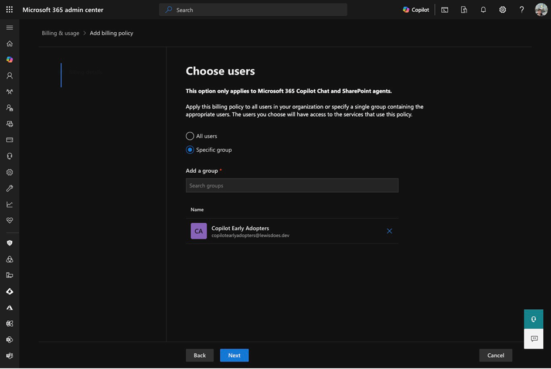Image resolution: width=551 pixels, height=369 pixels.
Task: Open Copilot from the top bar
Action: [x=416, y=10]
